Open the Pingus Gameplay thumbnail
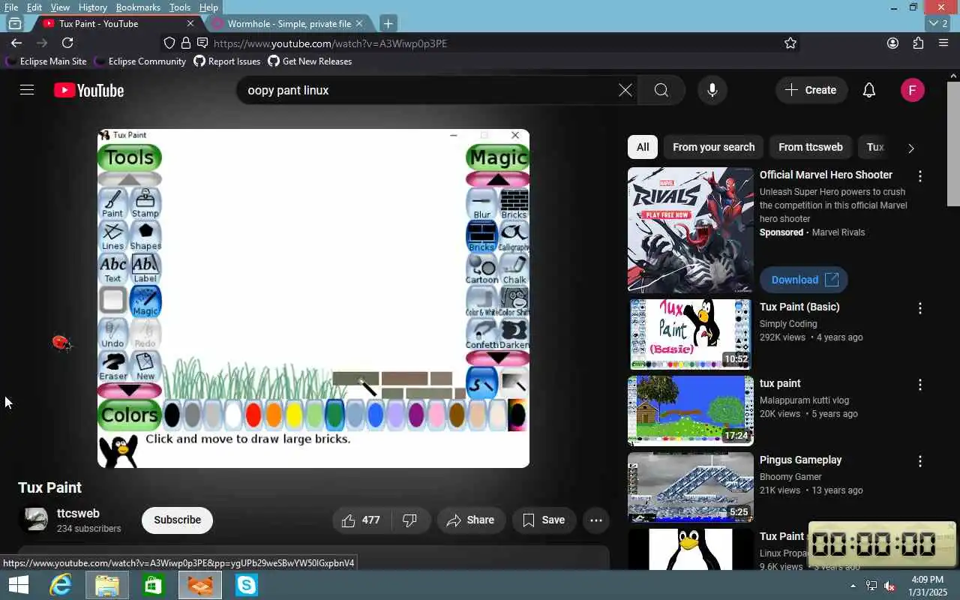The width and height of the screenshot is (960, 600). click(x=691, y=487)
